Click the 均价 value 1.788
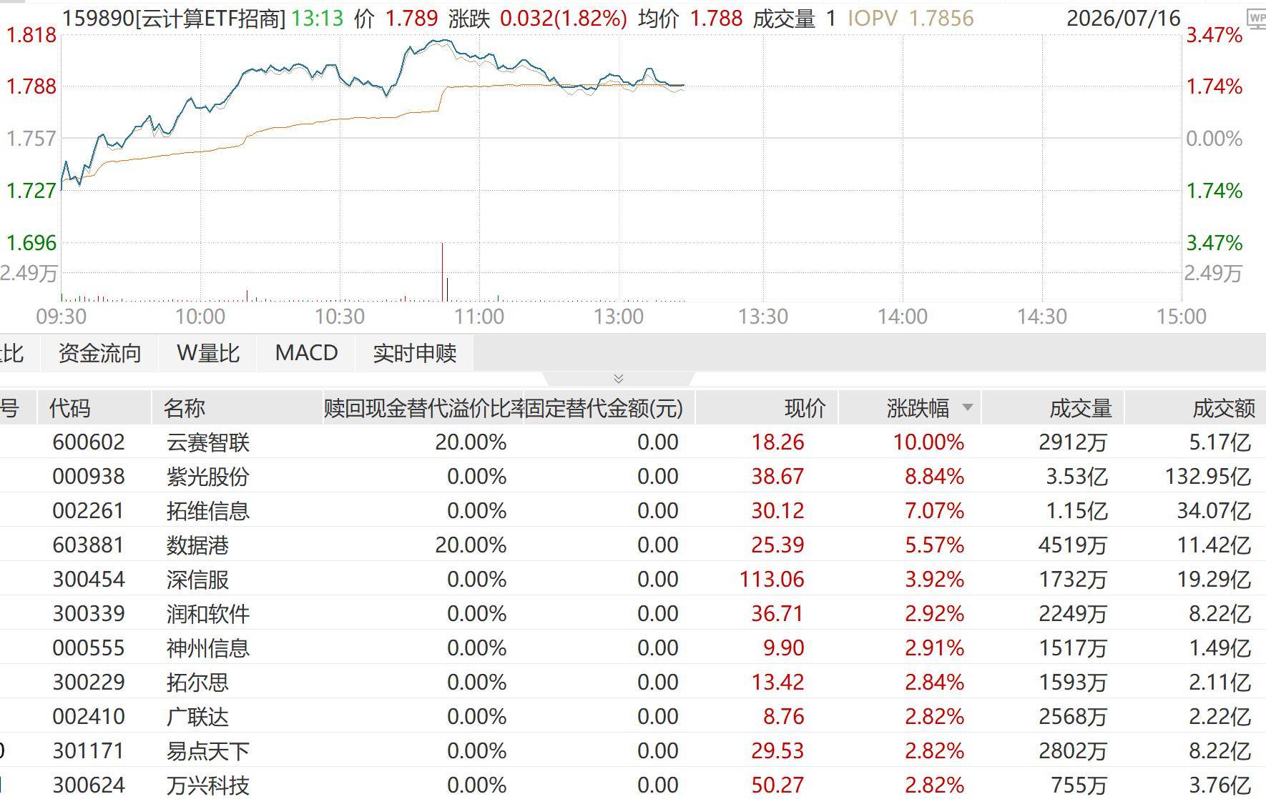The width and height of the screenshot is (1266, 799). 716,18
